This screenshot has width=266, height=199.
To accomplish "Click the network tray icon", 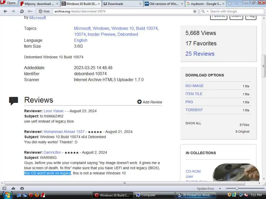I will (241, 195).
